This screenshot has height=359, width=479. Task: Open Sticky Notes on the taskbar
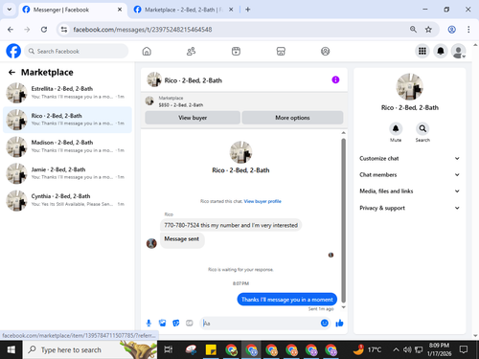211,350
